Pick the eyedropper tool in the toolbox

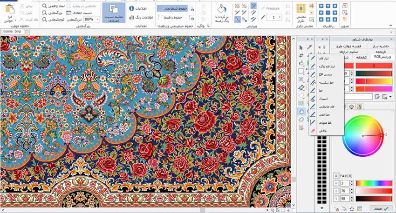click(x=309, y=47)
